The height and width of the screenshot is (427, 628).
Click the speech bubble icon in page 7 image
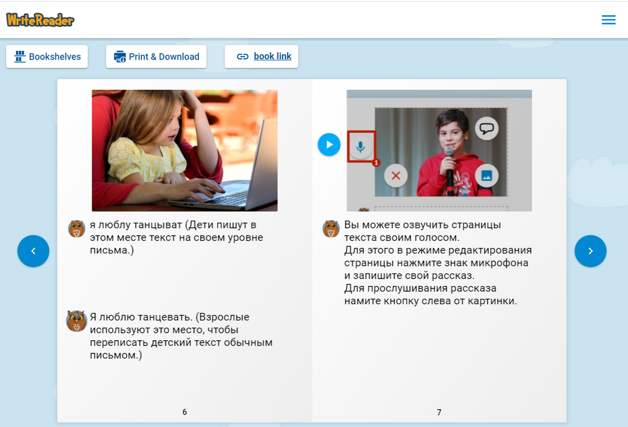click(x=486, y=127)
